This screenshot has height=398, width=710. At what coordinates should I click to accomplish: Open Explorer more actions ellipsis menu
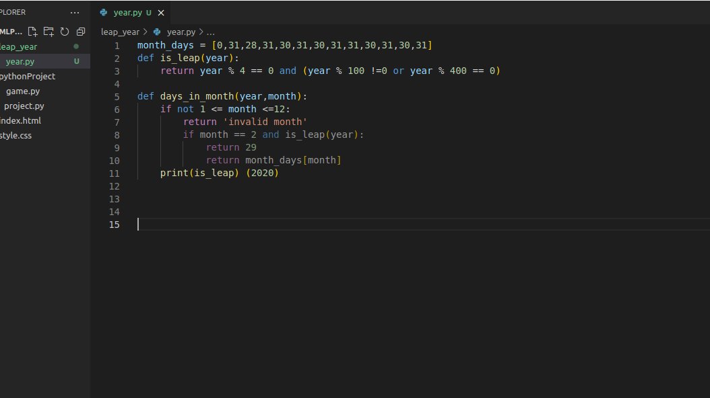(75, 13)
